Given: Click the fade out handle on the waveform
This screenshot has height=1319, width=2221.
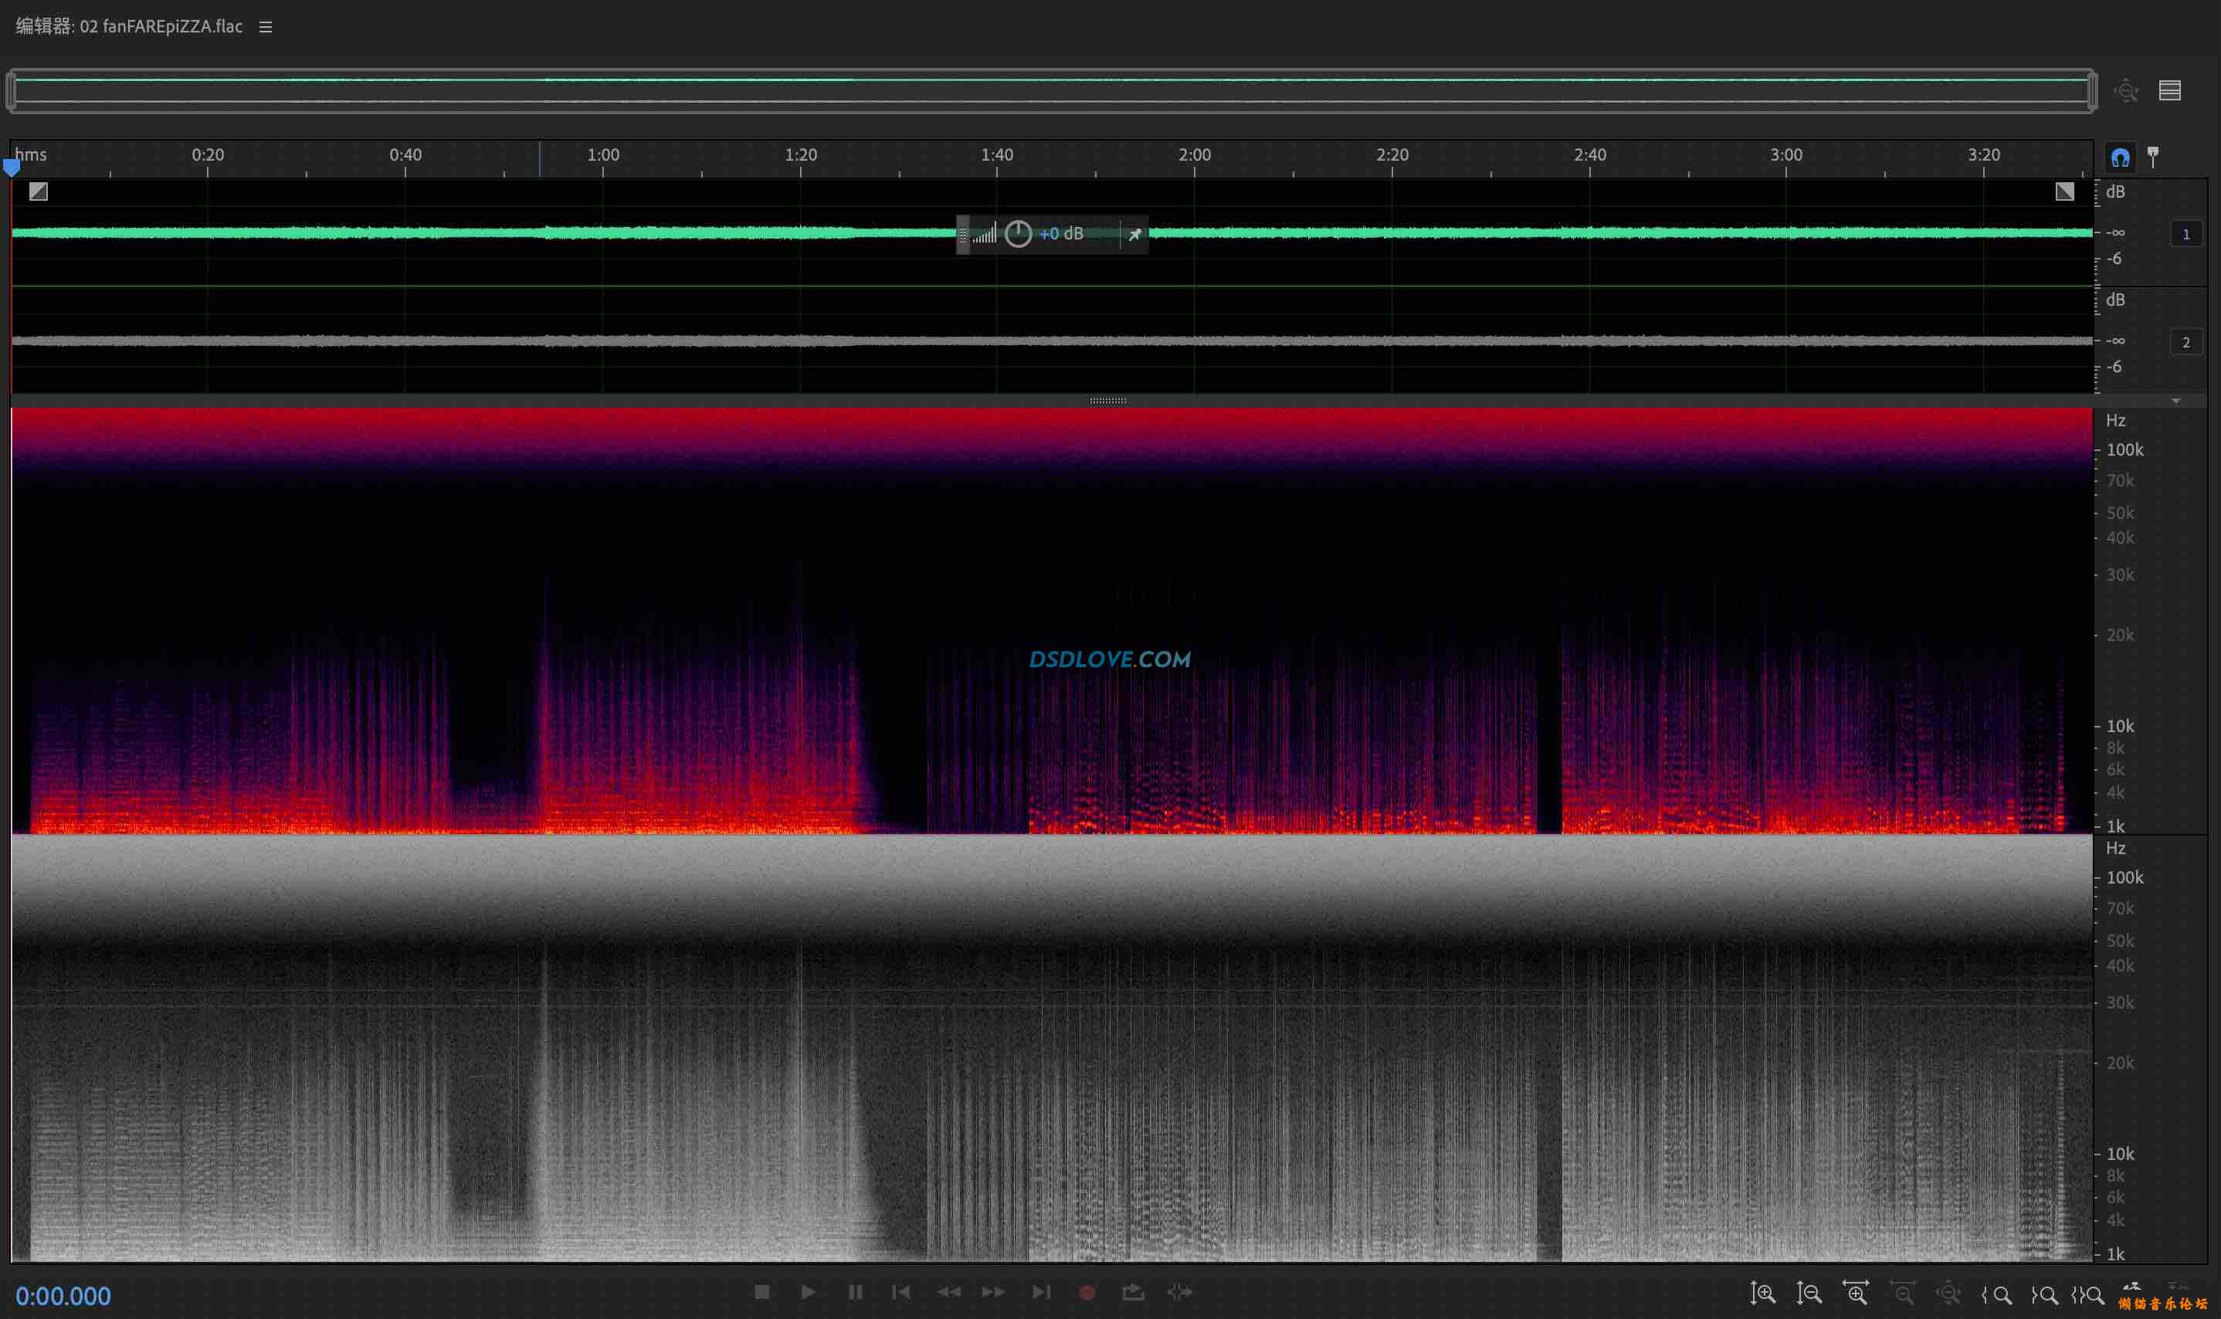Looking at the screenshot, I should [2064, 191].
